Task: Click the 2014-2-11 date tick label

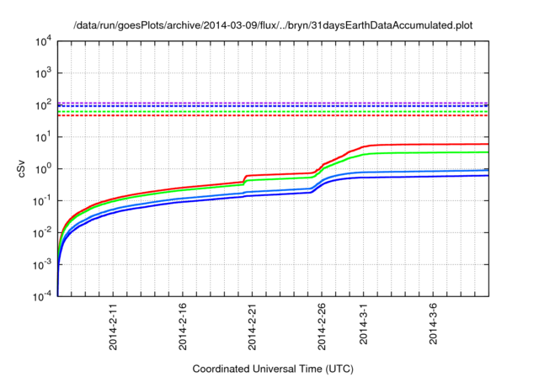Action: pos(113,327)
